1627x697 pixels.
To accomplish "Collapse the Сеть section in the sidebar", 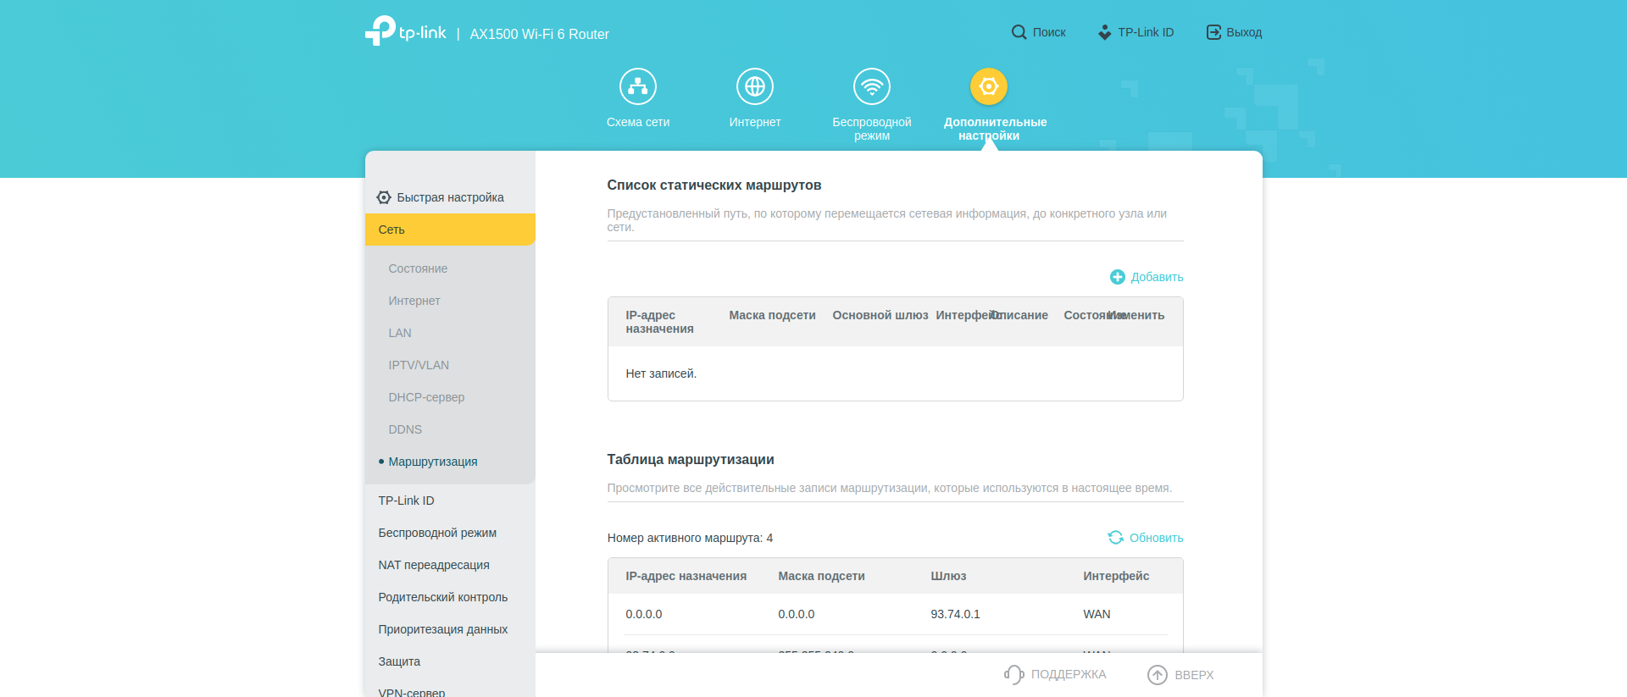I will (449, 230).
